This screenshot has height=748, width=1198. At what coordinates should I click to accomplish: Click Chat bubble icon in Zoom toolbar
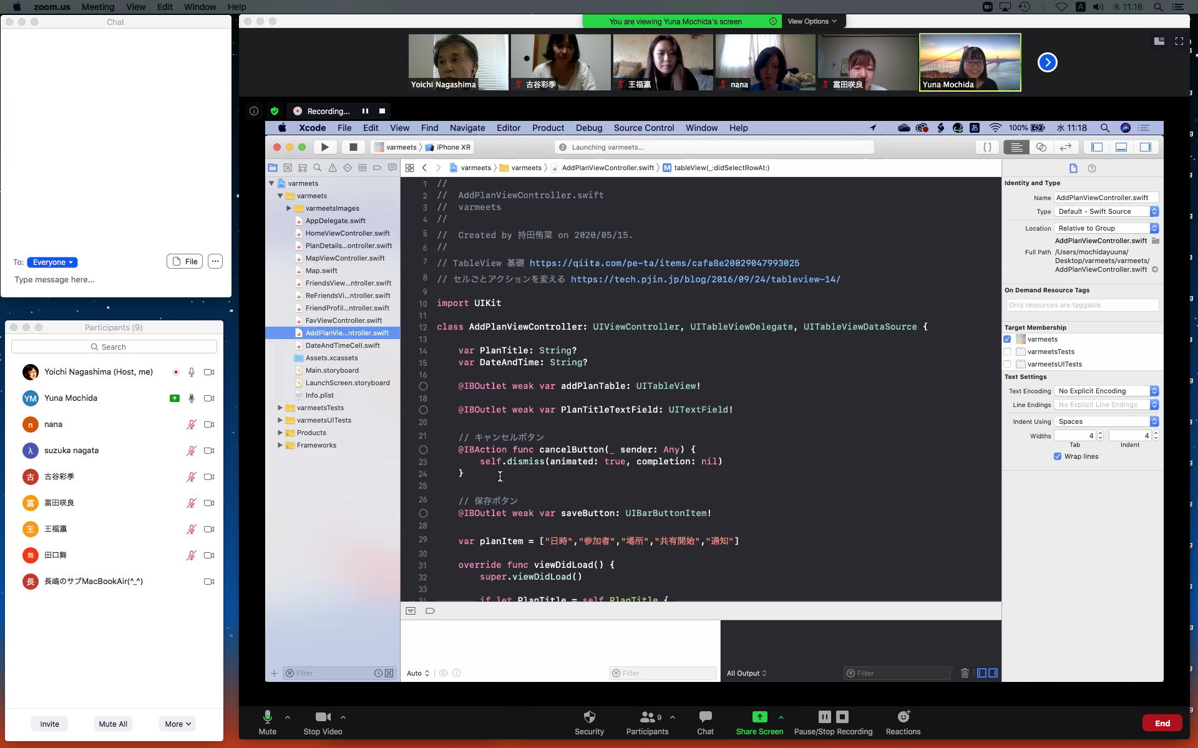[x=705, y=717]
